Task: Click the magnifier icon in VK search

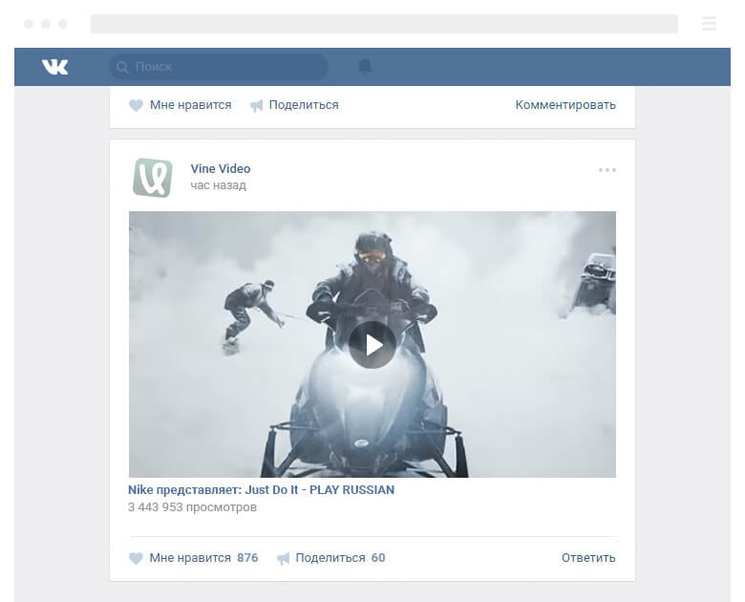Action: (x=122, y=67)
